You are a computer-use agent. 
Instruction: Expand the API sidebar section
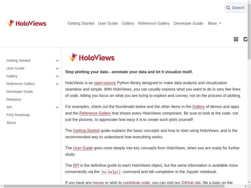point(57,107)
